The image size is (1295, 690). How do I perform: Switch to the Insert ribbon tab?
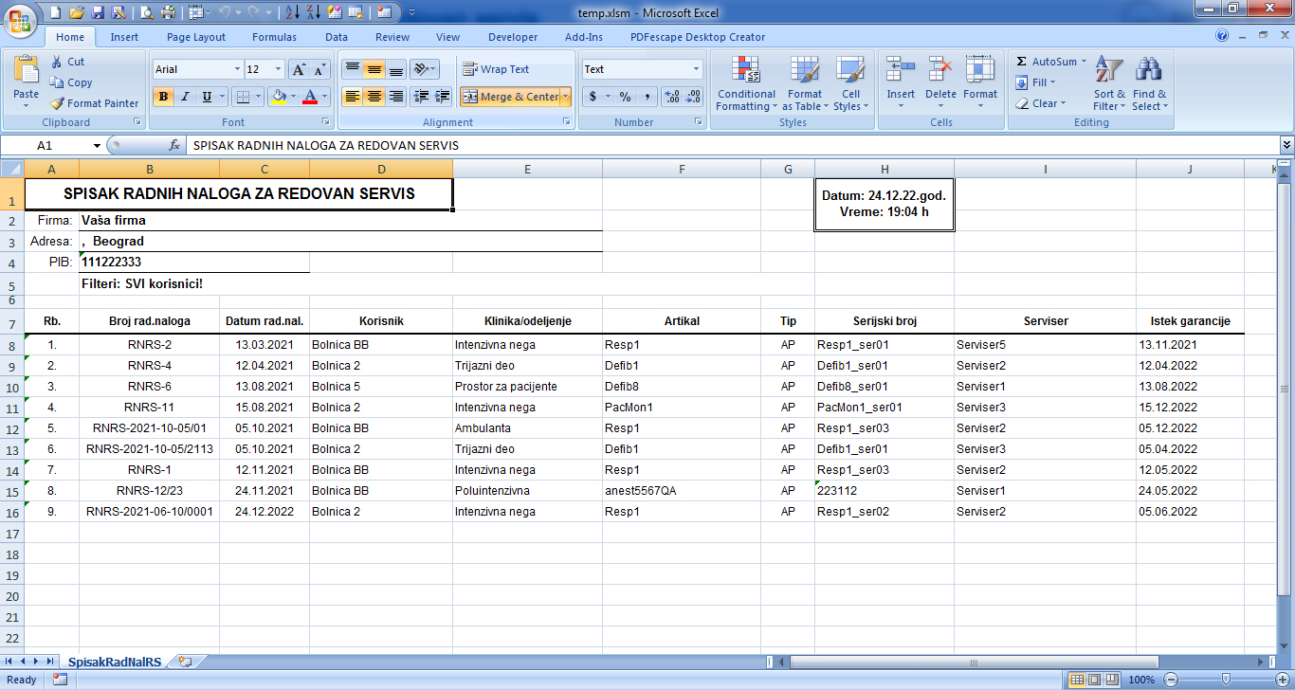pos(124,37)
